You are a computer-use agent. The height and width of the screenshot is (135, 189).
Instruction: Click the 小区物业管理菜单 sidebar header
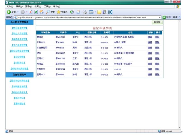(19, 22)
